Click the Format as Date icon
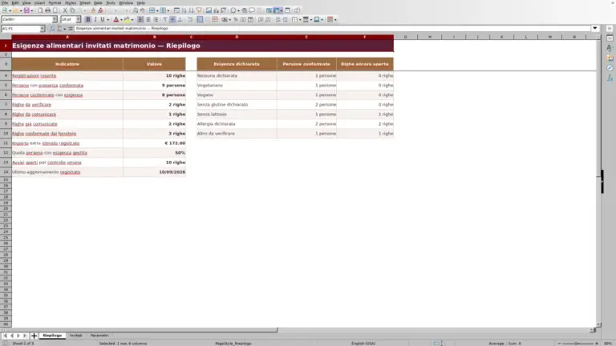 pyautogui.click(x=250, y=19)
